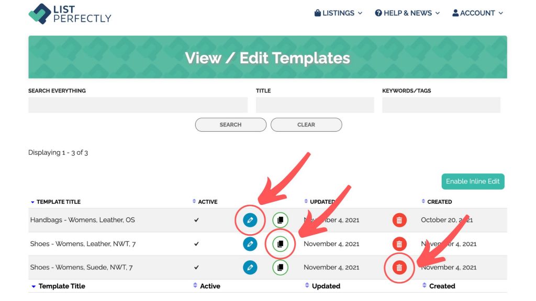Duplicate the Shoes - Womens, Leather template

[280, 244]
